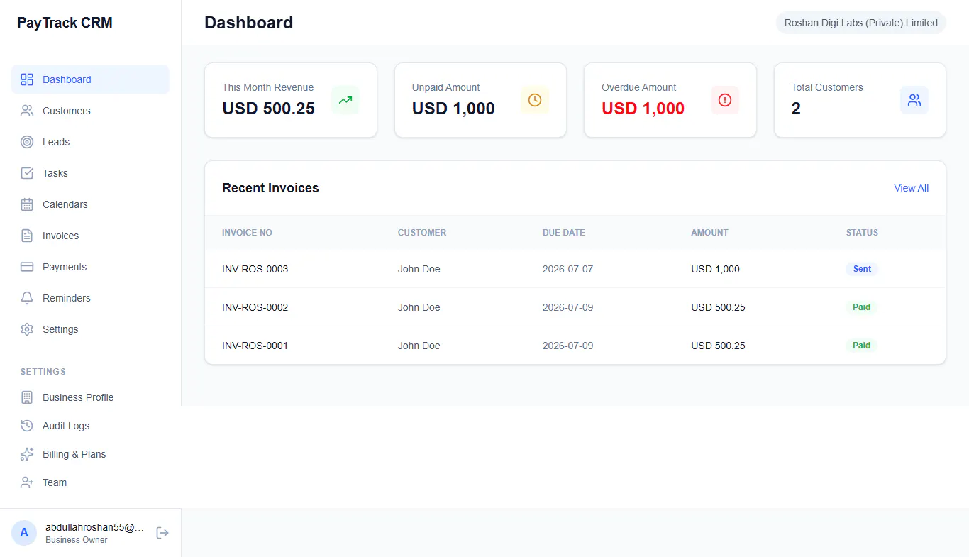The image size is (969, 557).
Task: Click the green trending-up revenue icon
Action: 345,100
